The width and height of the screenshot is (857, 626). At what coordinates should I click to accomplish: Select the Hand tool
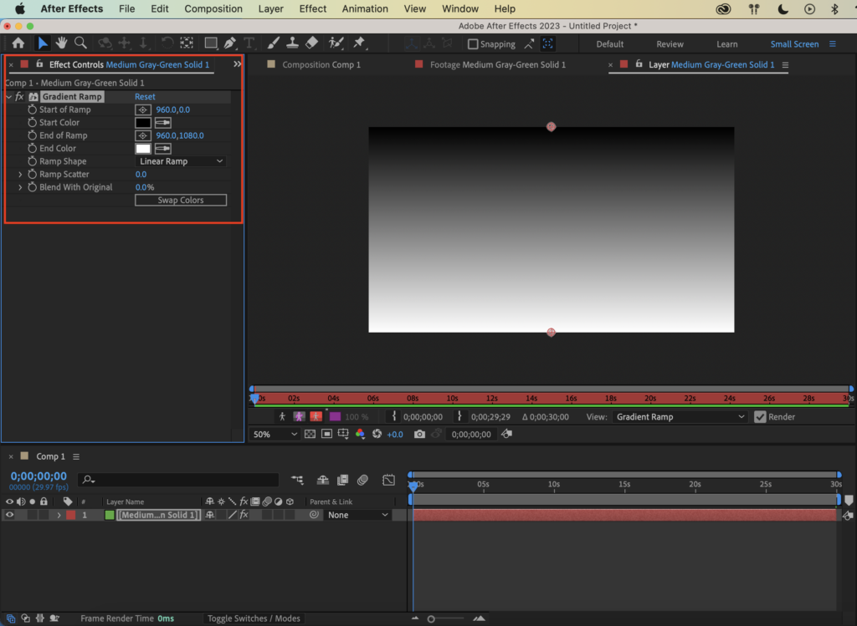click(62, 43)
